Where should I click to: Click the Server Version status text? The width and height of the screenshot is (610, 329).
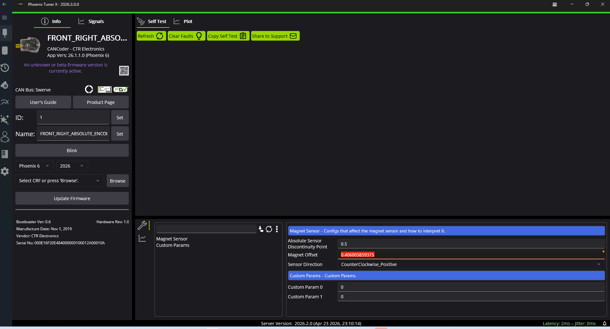311,324
